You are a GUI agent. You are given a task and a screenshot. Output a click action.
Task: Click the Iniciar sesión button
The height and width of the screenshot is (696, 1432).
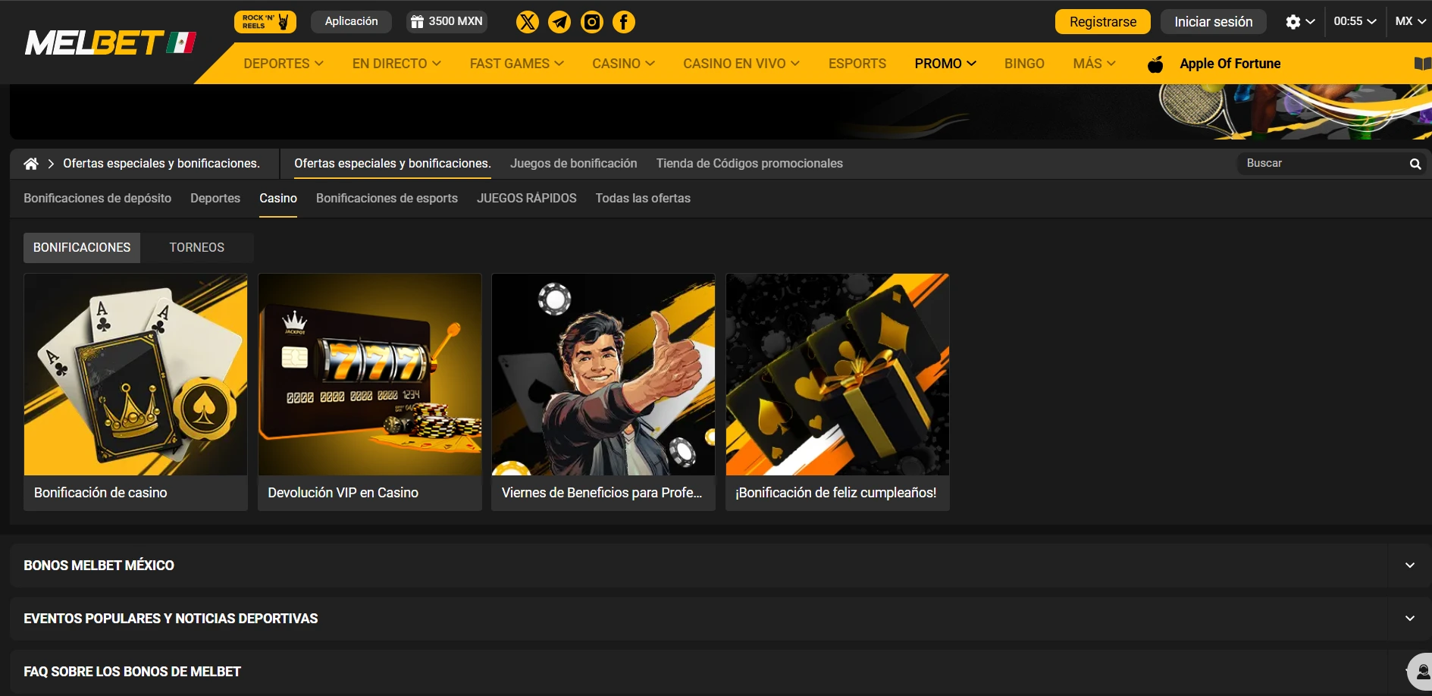click(1214, 22)
